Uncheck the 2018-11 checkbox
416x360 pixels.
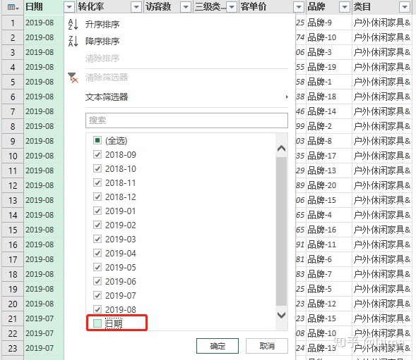tap(97, 182)
